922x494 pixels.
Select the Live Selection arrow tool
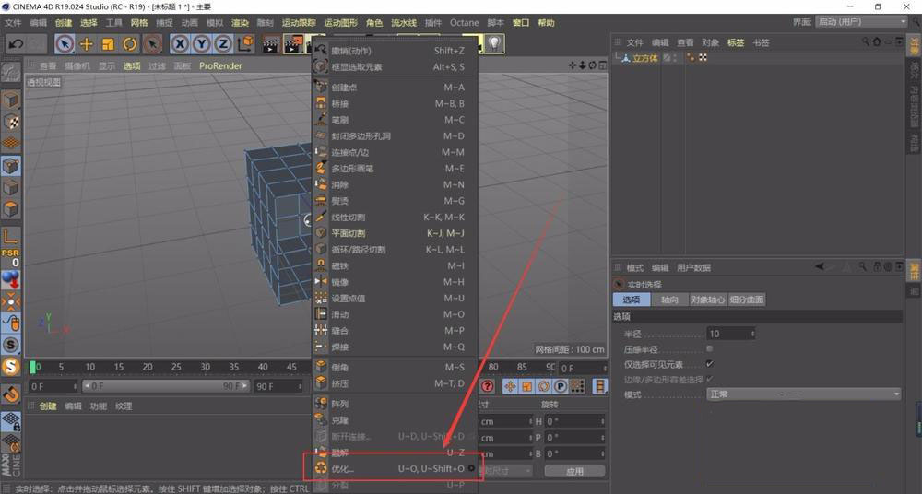coord(65,43)
